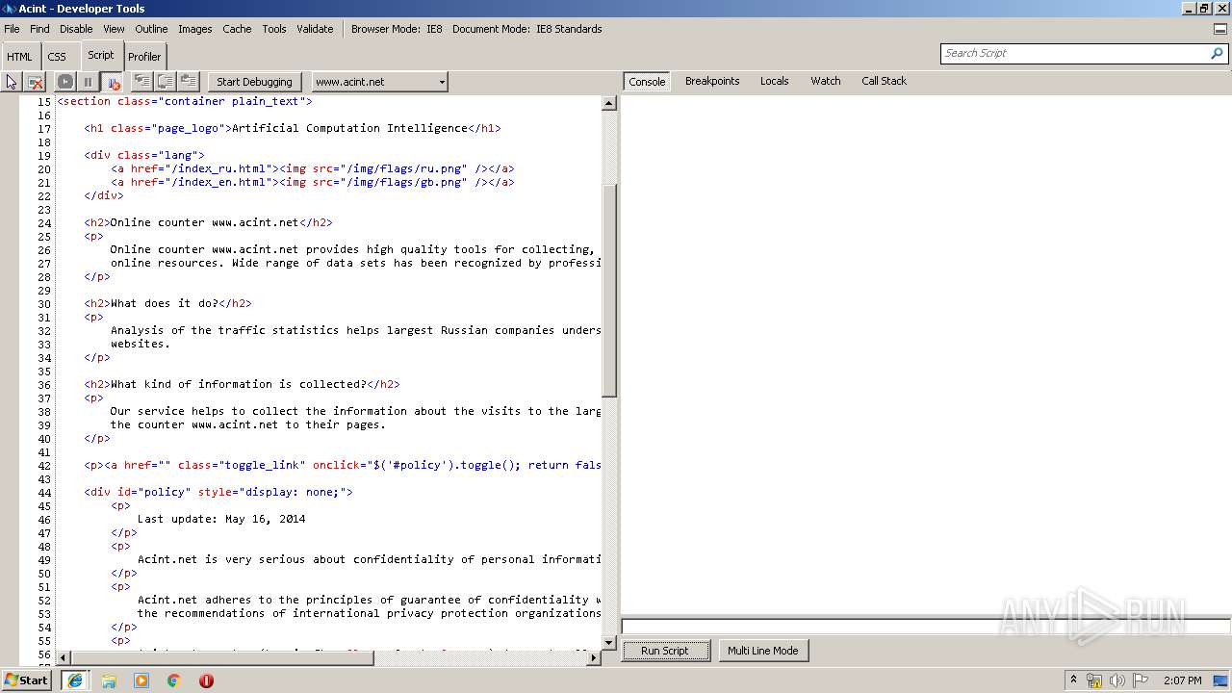Click the Run Script button
The width and height of the screenshot is (1232, 693).
coord(665,651)
